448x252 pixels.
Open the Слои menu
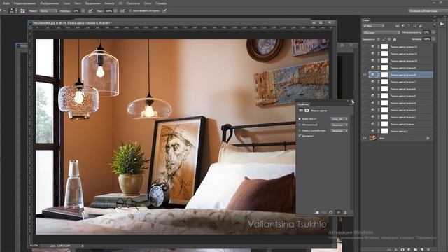[66, 3]
